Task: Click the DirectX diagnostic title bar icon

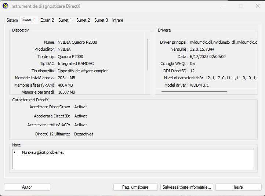Action: tap(6, 6)
